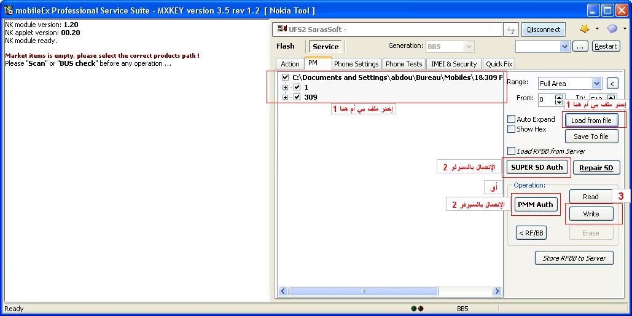Click the Repair SD button
Image resolution: width=632 pixels, height=316 pixels.
596,168
